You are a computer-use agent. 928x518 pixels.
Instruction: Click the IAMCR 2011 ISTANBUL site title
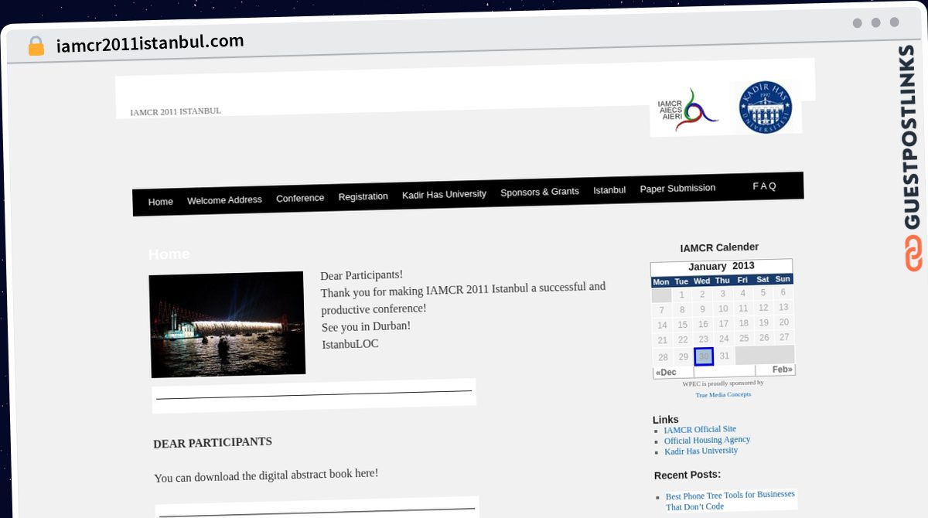coord(176,111)
